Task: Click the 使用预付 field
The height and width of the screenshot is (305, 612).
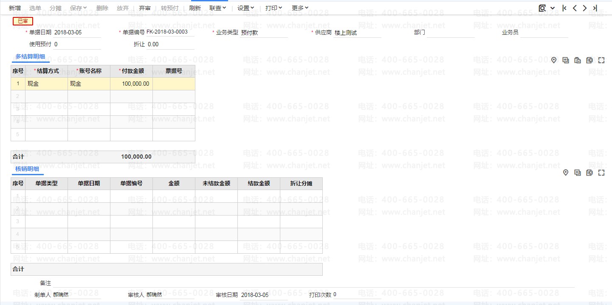Action: [x=77, y=45]
